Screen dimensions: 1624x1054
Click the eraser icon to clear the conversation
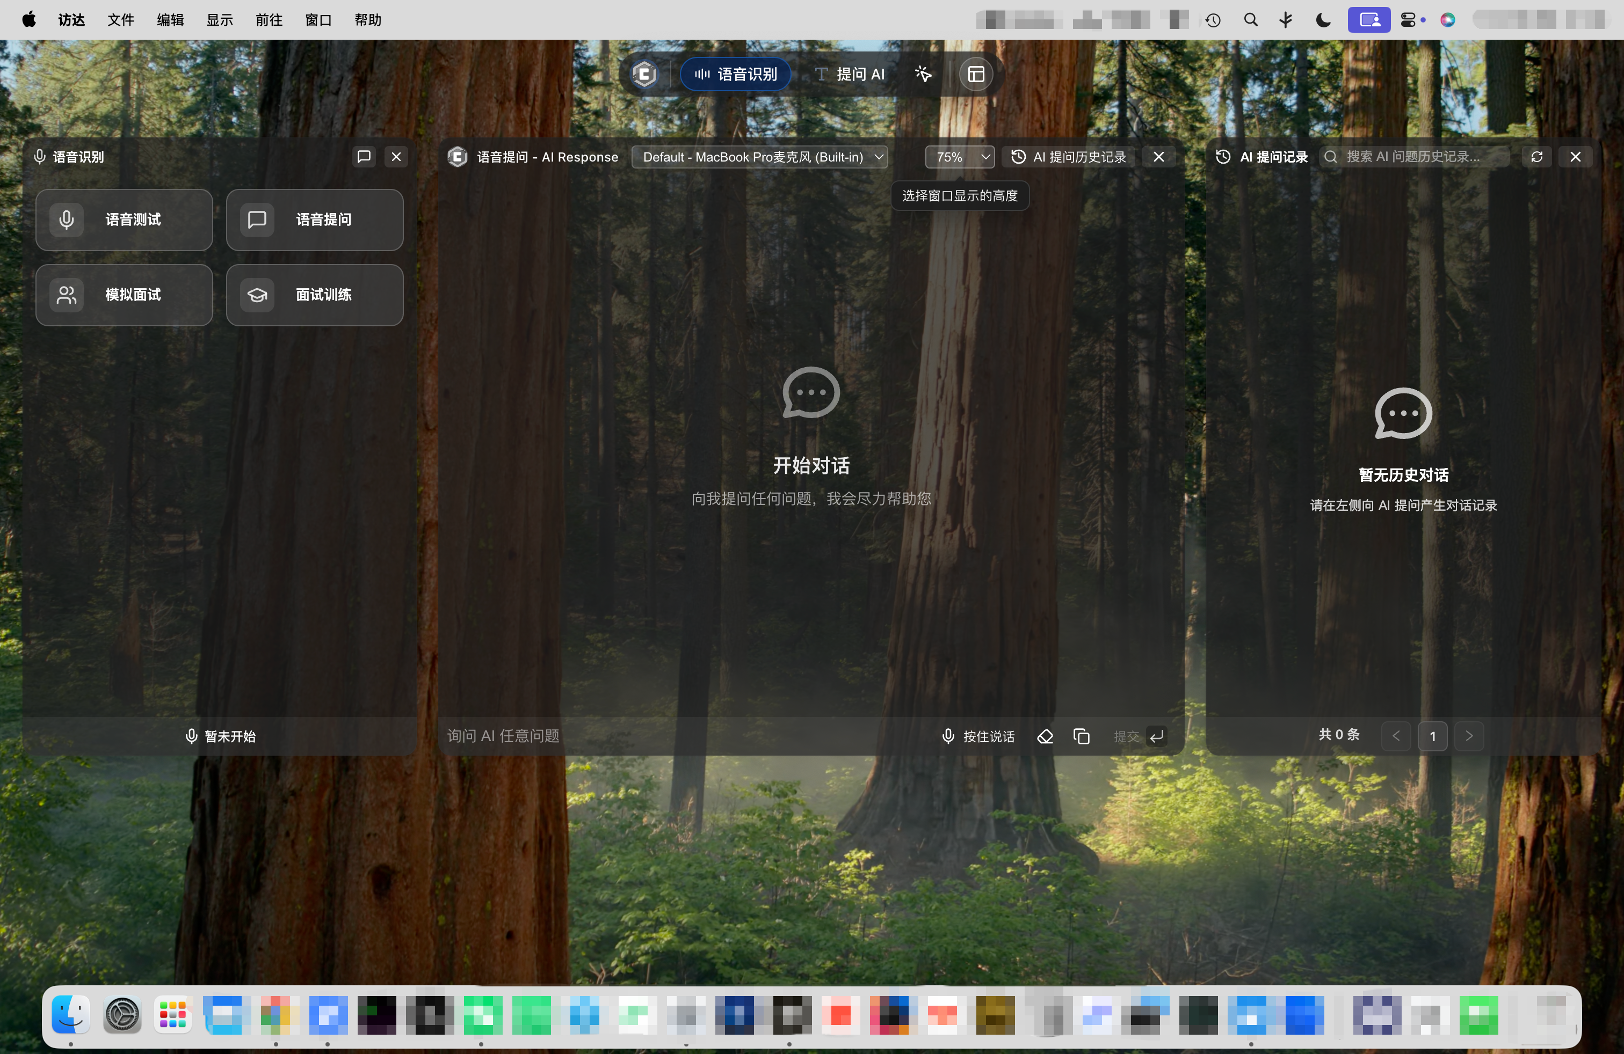1045,736
